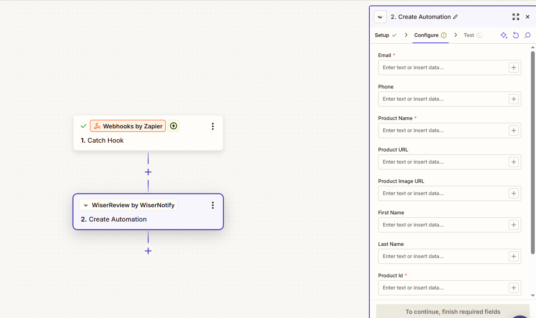Click plus button beside Product Name field

pos(514,130)
